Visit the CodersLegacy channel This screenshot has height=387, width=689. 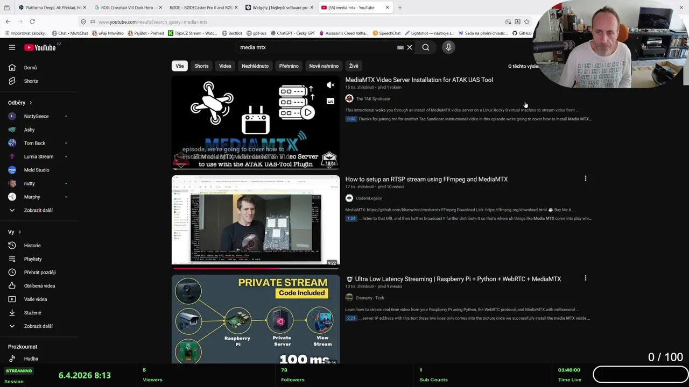click(369, 198)
